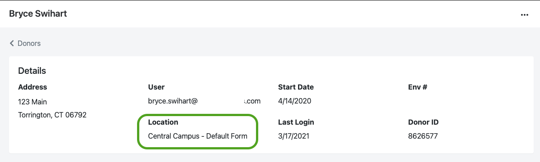Image resolution: width=540 pixels, height=162 pixels.
Task: Click the 4/14/2020 start date value
Action: coord(294,101)
